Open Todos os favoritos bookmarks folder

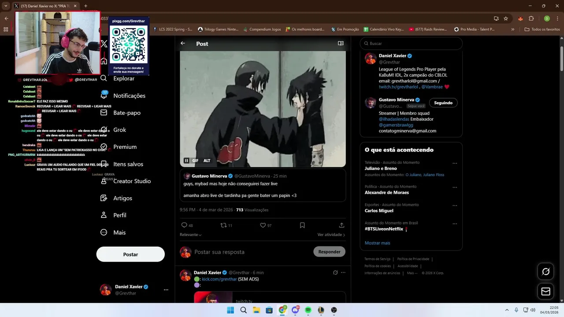(542, 29)
